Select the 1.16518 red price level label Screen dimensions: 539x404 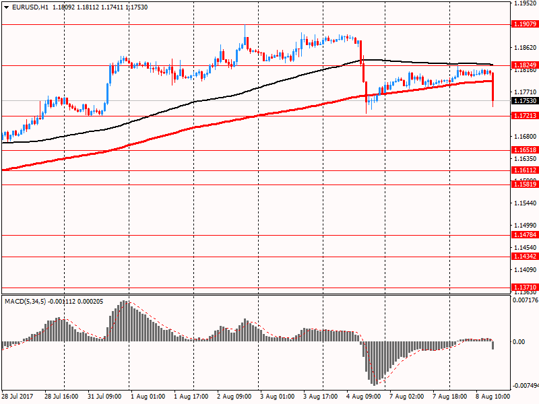525,149
